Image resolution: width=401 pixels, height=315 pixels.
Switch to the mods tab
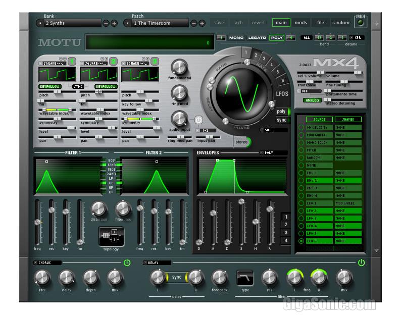[x=301, y=23]
